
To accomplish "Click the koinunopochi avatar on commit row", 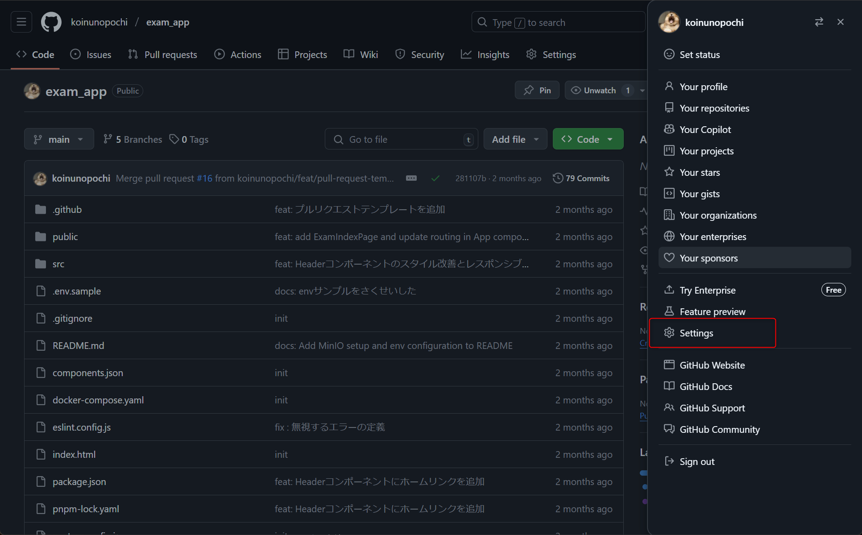I will pos(40,178).
